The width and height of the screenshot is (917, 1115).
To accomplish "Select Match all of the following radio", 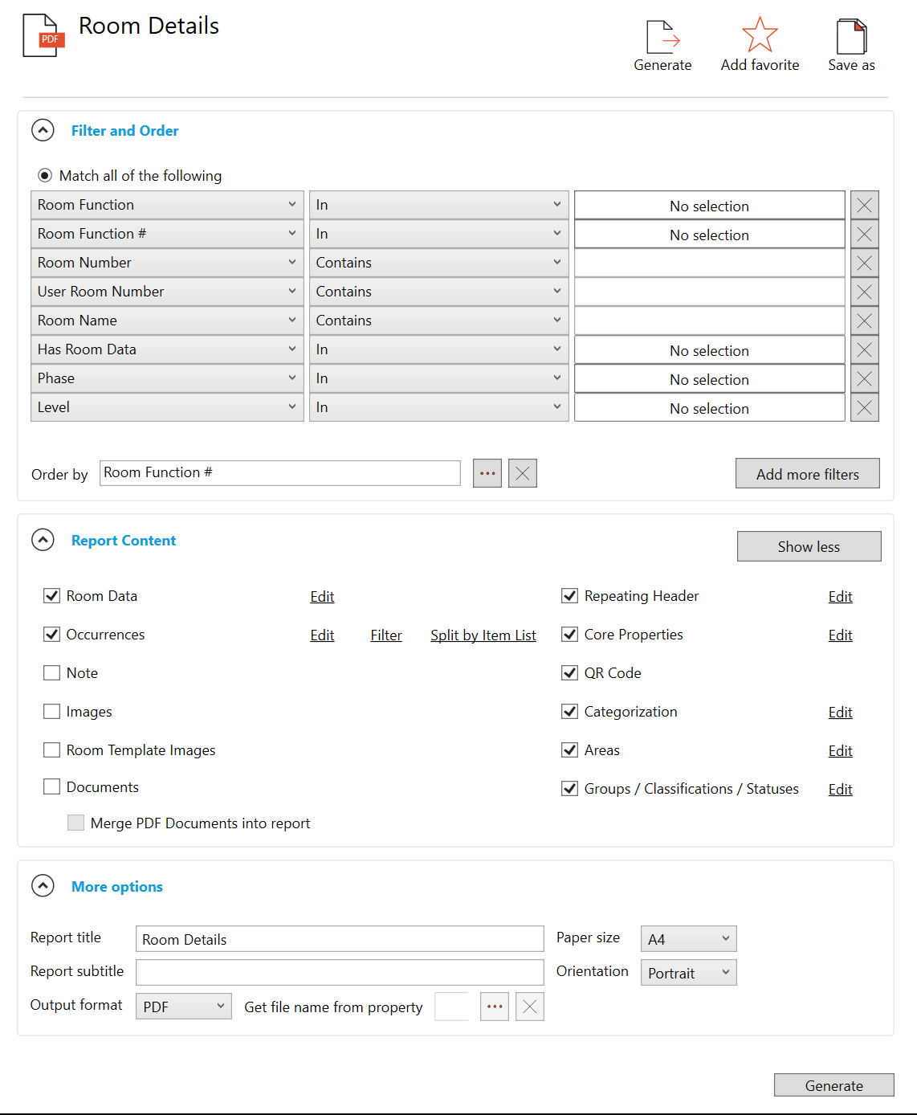I will 45,175.
